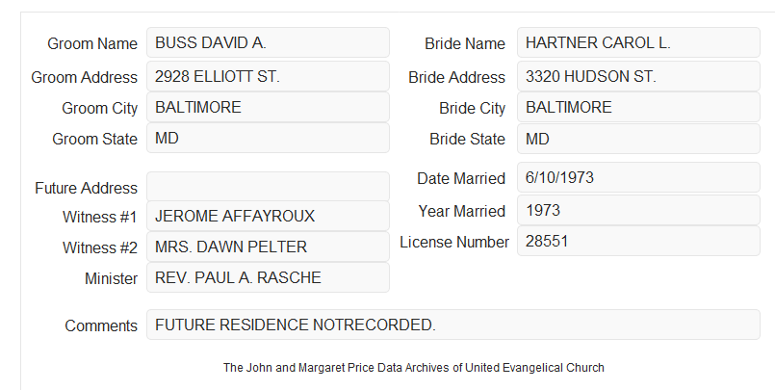Click the Groom State field
The image size is (775, 390).
click(268, 138)
